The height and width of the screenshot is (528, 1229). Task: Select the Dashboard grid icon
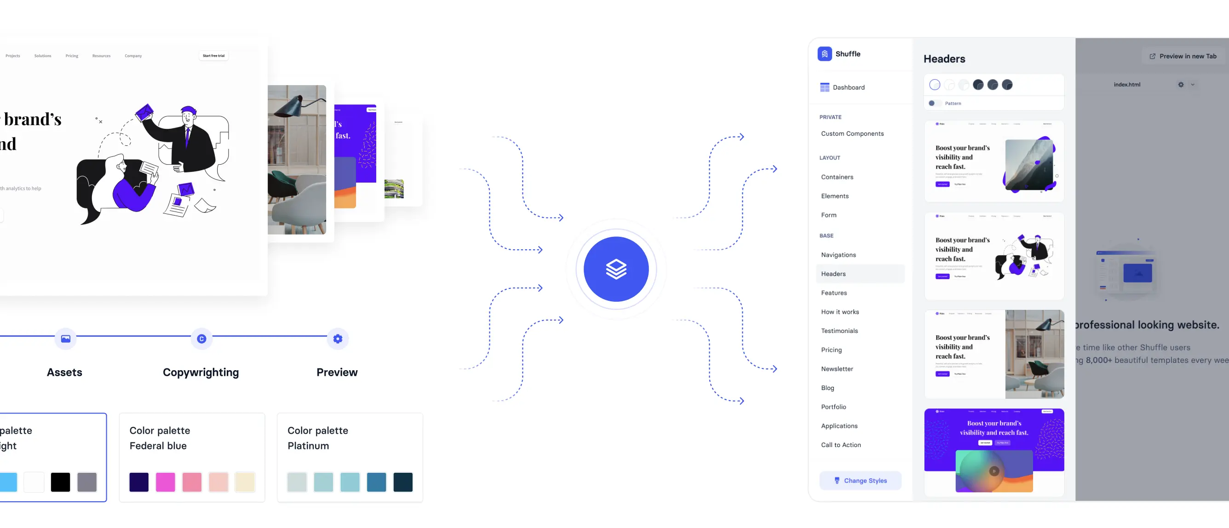824,87
